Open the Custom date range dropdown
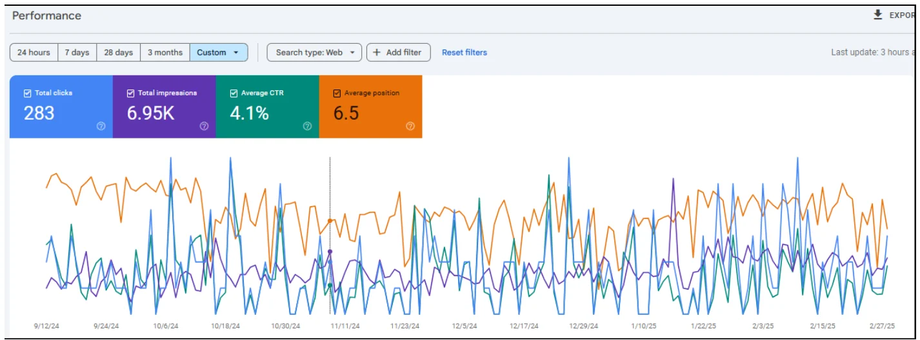The image size is (920, 340). pyautogui.click(x=218, y=53)
